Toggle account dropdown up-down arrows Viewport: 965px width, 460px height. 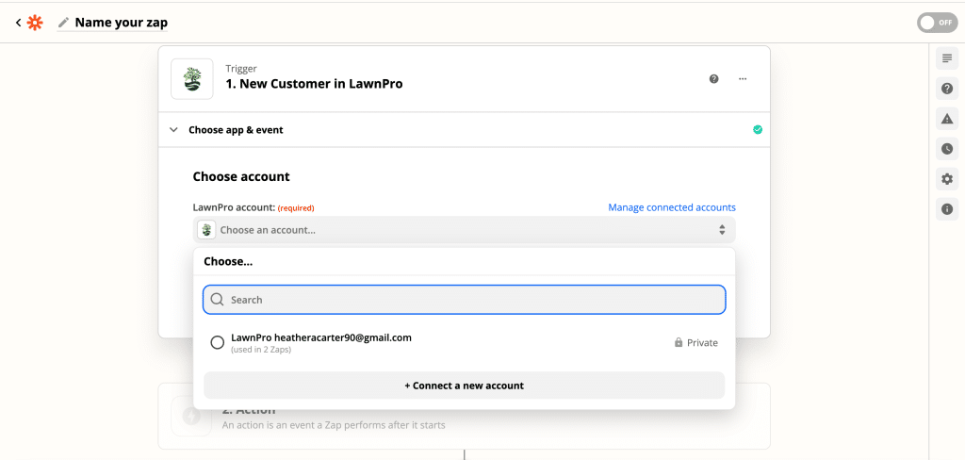click(722, 230)
